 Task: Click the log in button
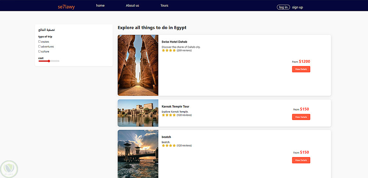283,7
